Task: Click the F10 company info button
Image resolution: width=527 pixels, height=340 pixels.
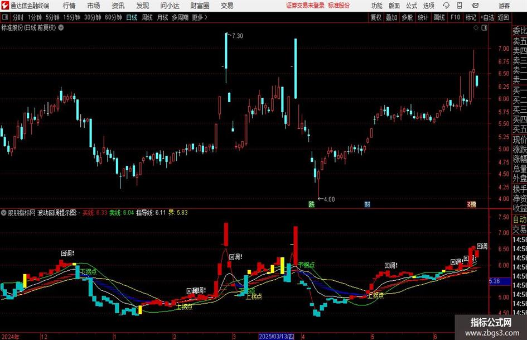Action: pyautogui.click(x=455, y=17)
